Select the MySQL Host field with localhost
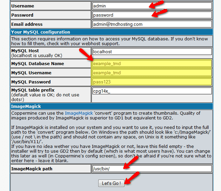 coord(152,52)
